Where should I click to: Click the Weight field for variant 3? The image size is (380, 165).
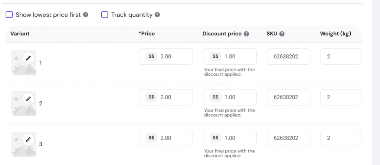340,138
